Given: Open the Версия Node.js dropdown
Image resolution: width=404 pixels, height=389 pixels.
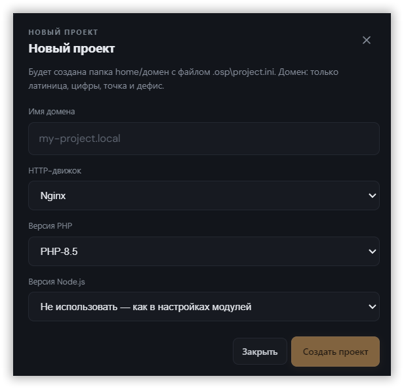Looking at the screenshot, I should point(203,306).
